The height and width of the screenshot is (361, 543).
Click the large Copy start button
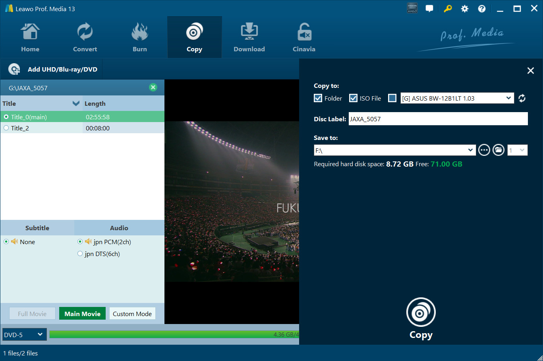point(421,312)
